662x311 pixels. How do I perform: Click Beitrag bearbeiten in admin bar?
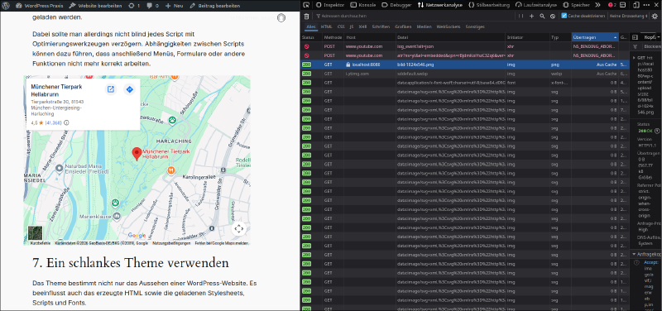tap(215, 6)
